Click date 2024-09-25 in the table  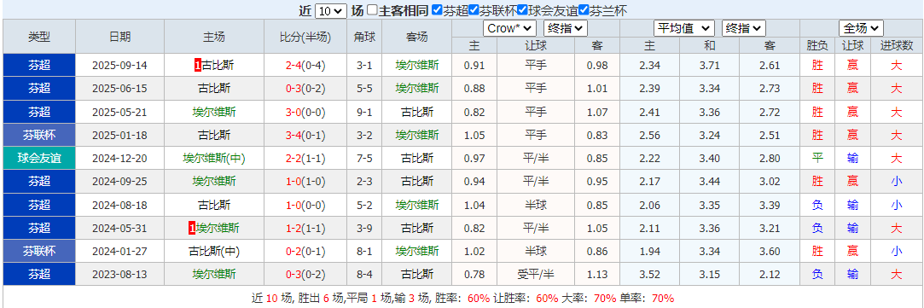click(x=119, y=182)
